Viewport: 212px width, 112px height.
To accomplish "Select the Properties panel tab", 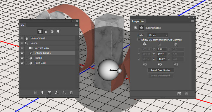I will click(138, 21).
